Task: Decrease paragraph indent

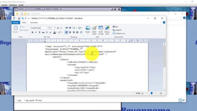Action: click(66, 28)
